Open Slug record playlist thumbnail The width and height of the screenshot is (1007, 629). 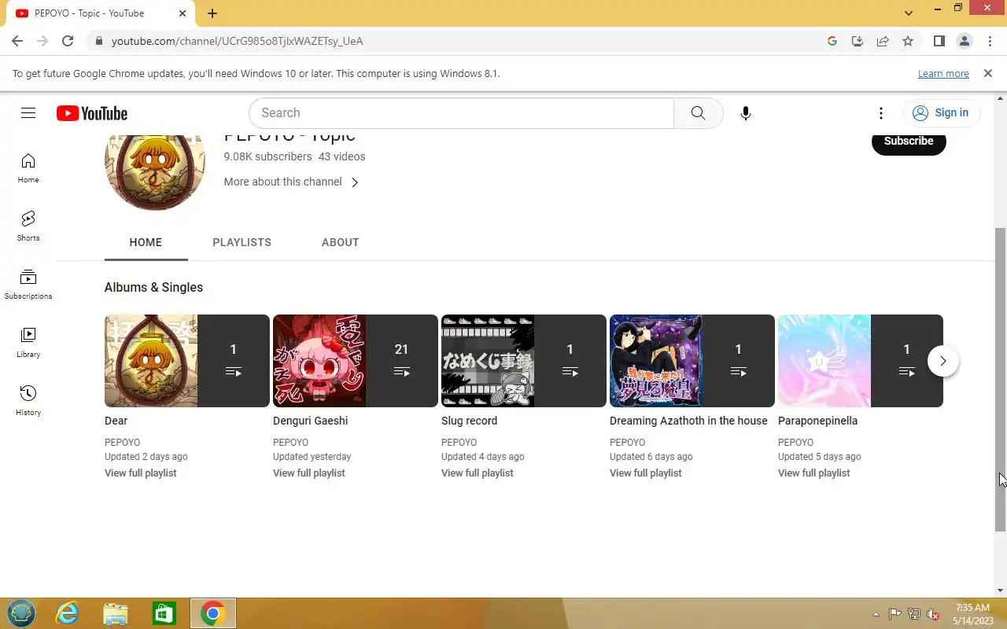[x=524, y=361]
